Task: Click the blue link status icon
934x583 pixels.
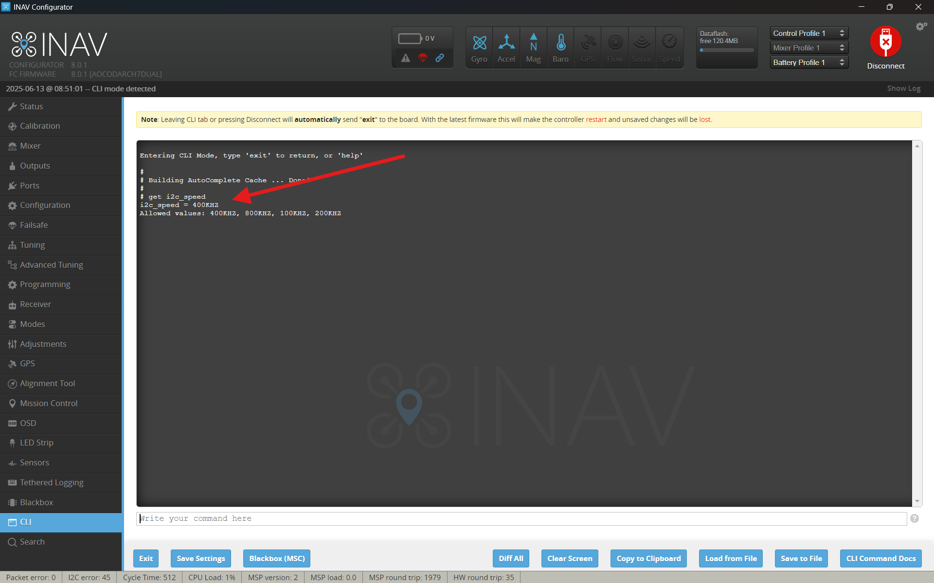Action: coord(440,58)
